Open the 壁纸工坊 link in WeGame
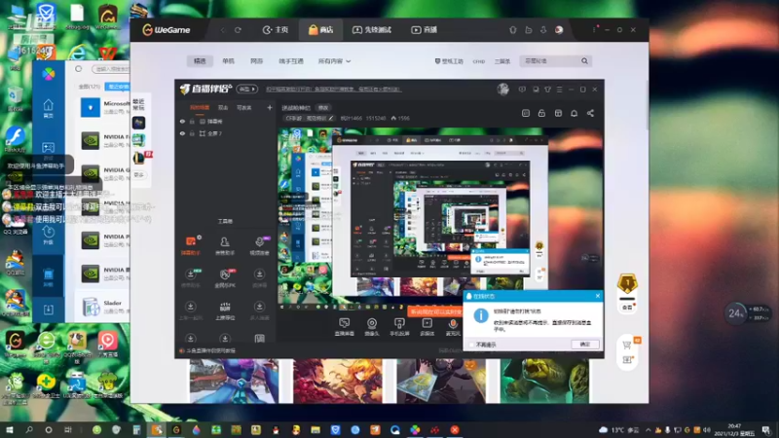The height and width of the screenshot is (438, 779). pos(449,61)
